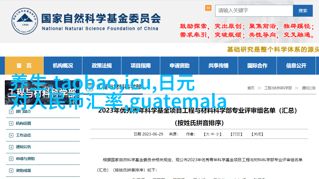Screen dimensions: 319x179
Task: Open 资助成果 in the sidebar
Action: 23,171
